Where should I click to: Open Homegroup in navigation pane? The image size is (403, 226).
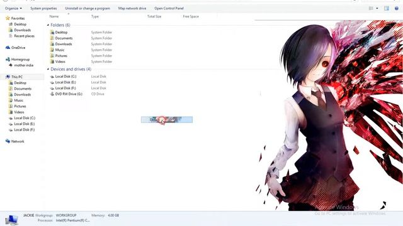pyautogui.click(x=20, y=60)
